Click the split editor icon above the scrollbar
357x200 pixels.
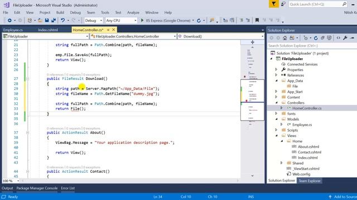pyautogui.click(x=253, y=42)
